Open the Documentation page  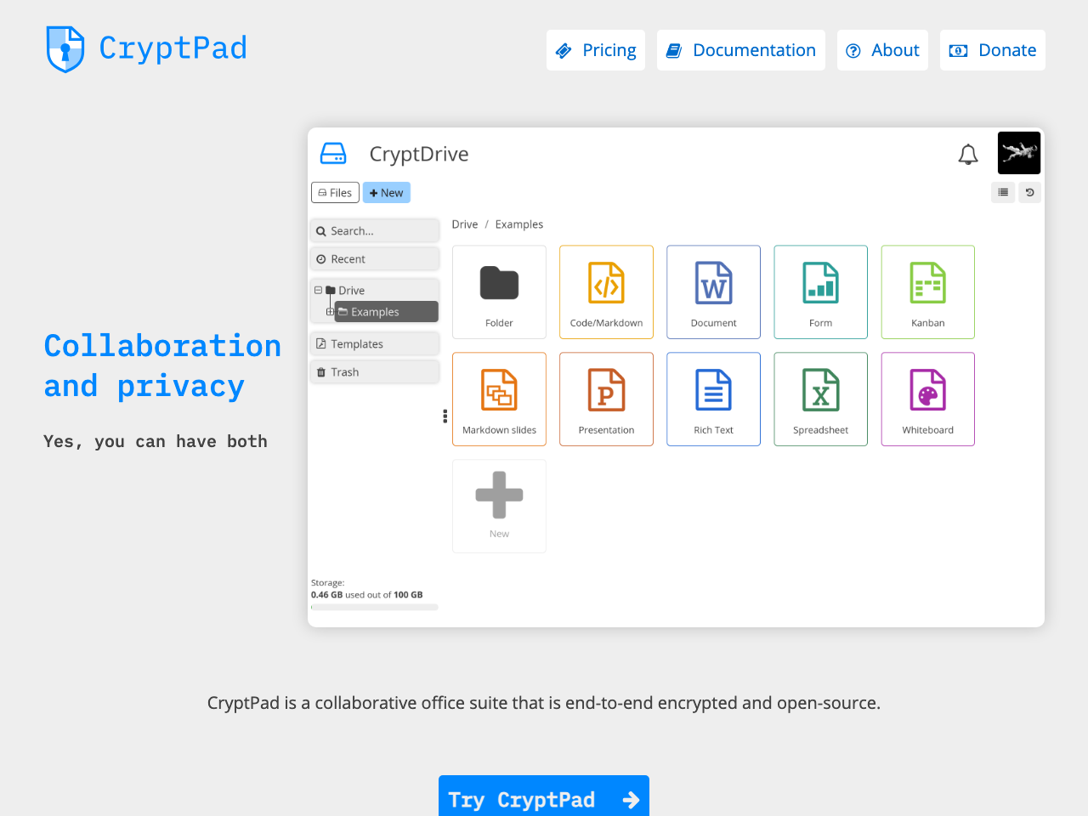[740, 50]
